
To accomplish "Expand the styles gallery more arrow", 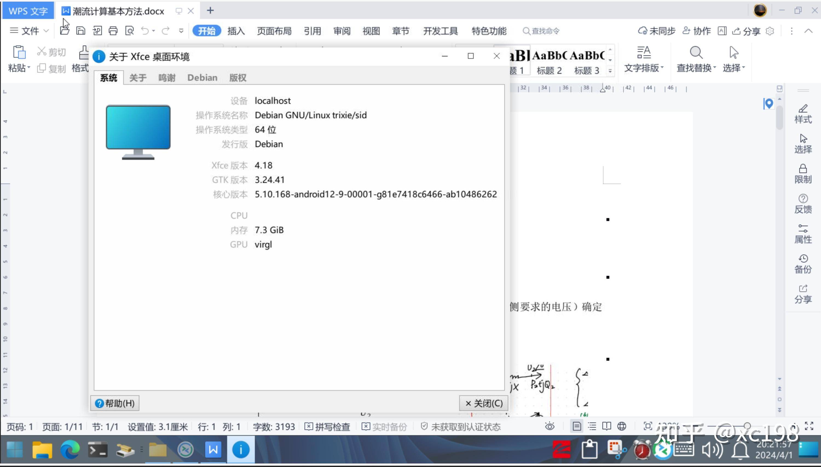I will click(610, 71).
